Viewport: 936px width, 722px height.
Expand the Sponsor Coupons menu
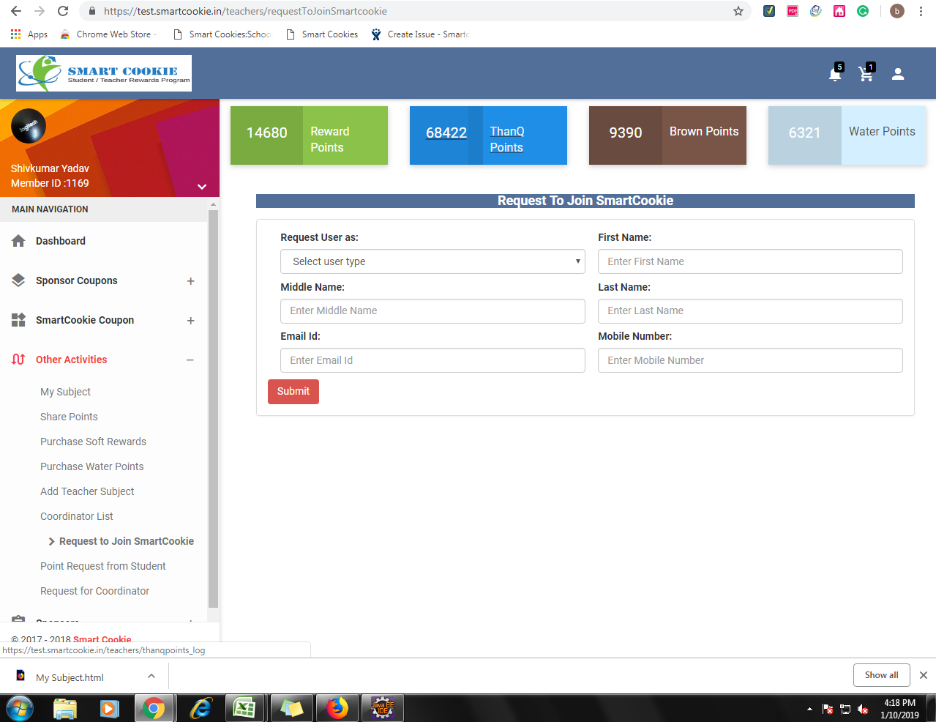point(190,281)
